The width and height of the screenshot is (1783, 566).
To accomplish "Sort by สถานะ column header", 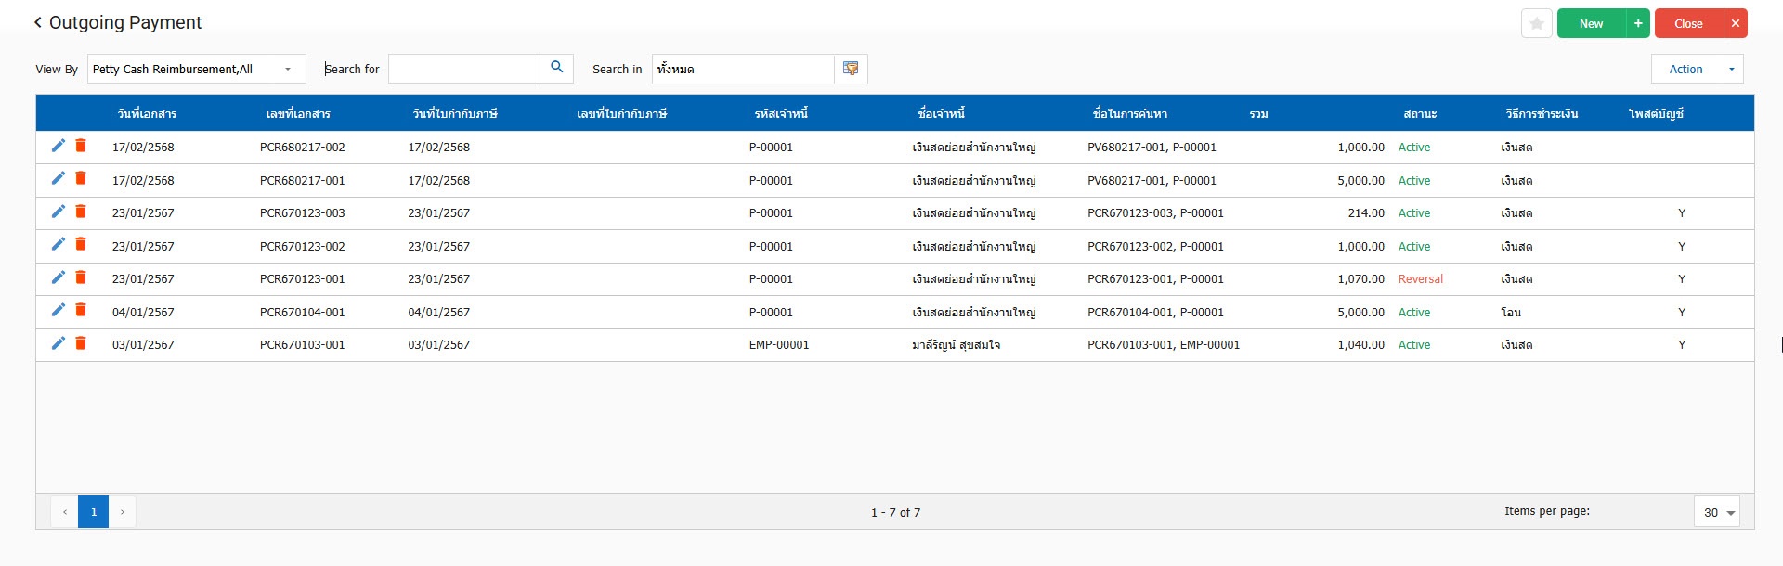I will (1420, 113).
